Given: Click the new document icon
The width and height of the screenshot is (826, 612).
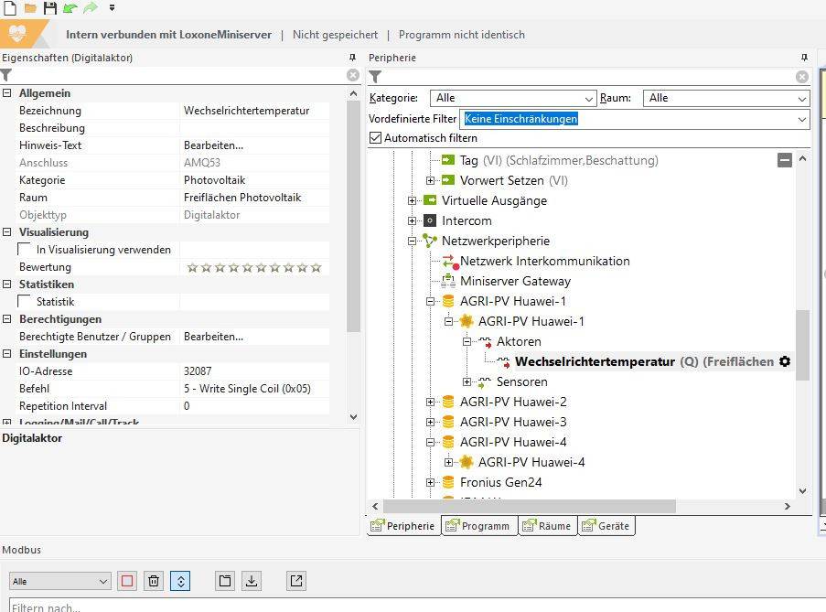Looking at the screenshot, I should pyautogui.click(x=9, y=8).
